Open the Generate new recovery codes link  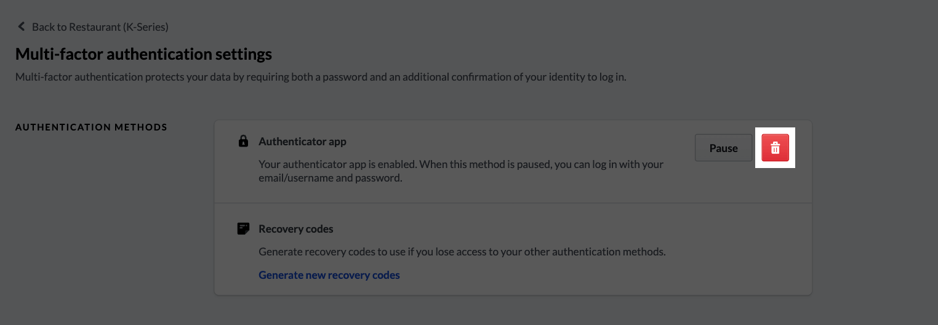(329, 275)
